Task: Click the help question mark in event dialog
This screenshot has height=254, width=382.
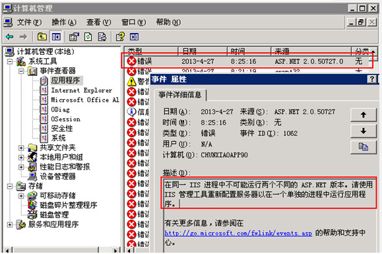Action: [371, 79]
